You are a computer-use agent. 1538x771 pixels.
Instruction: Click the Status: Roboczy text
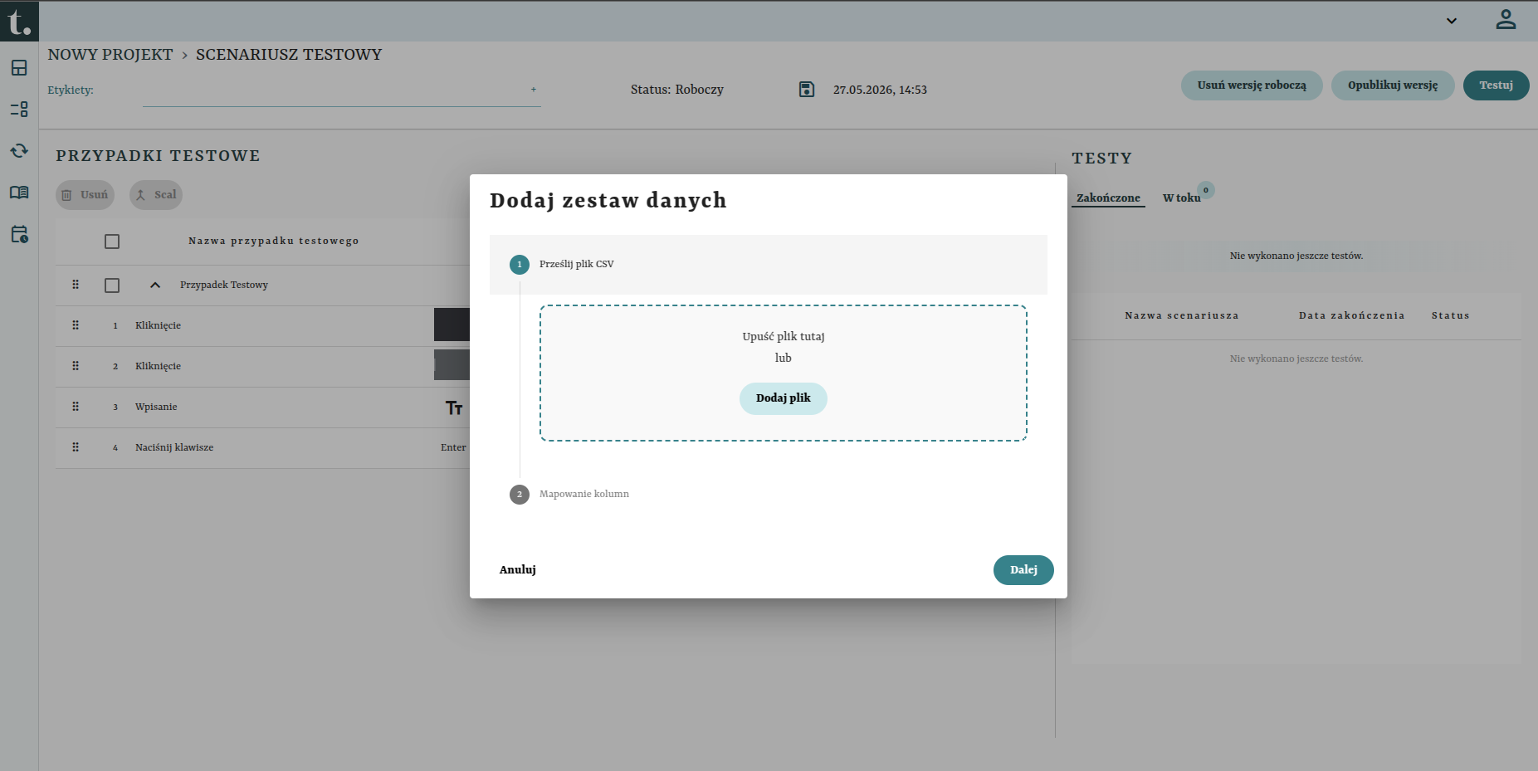(x=677, y=90)
